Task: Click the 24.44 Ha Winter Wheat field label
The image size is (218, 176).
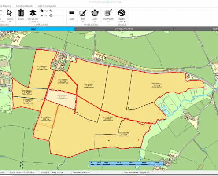Action: click(x=108, y=119)
